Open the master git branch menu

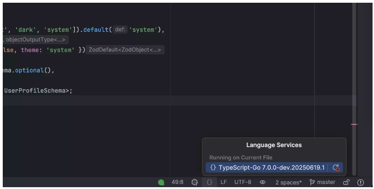[322, 182]
